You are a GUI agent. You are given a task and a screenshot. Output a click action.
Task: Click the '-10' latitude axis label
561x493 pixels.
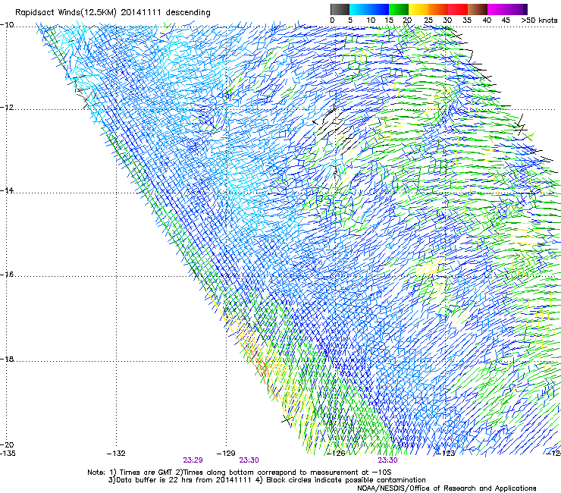7,25
